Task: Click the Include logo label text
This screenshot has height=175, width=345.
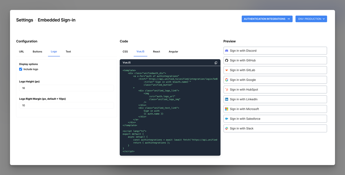Action: coord(31,69)
